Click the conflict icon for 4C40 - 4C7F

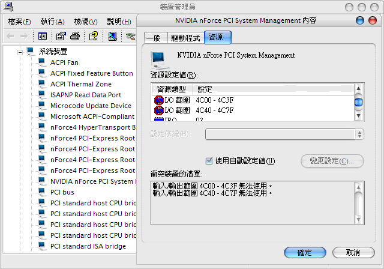(x=158, y=110)
